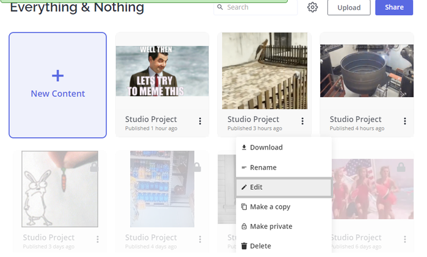
Task: Choose Make a copy menu option
Action: pos(284,206)
